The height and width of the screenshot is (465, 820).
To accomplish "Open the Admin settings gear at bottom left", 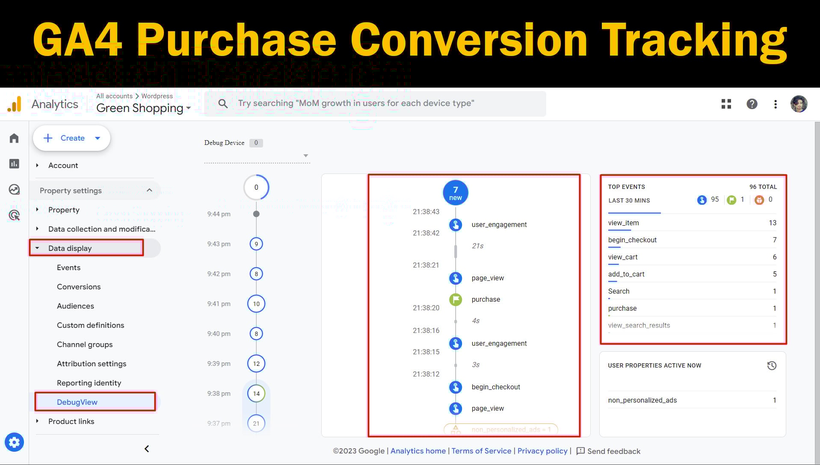I will (15, 442).
